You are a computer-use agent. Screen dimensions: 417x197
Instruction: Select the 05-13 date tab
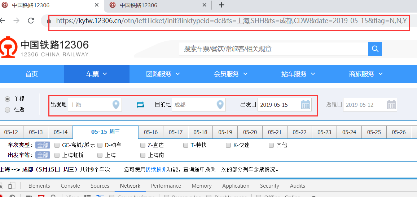pyautogui.click(x=36, y=132)
